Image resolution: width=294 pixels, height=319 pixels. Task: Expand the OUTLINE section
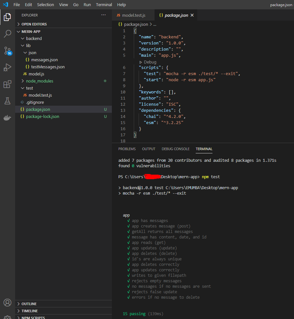point(18,304)
